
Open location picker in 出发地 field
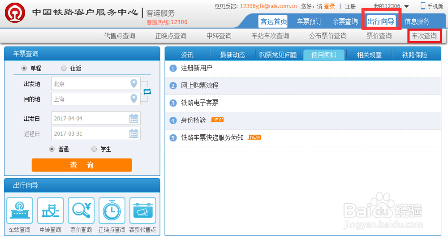pos(134,83)
